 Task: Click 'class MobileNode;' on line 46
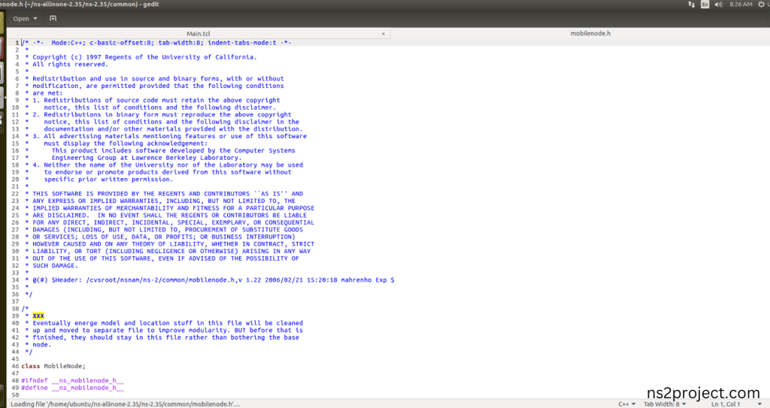[53, 366]
